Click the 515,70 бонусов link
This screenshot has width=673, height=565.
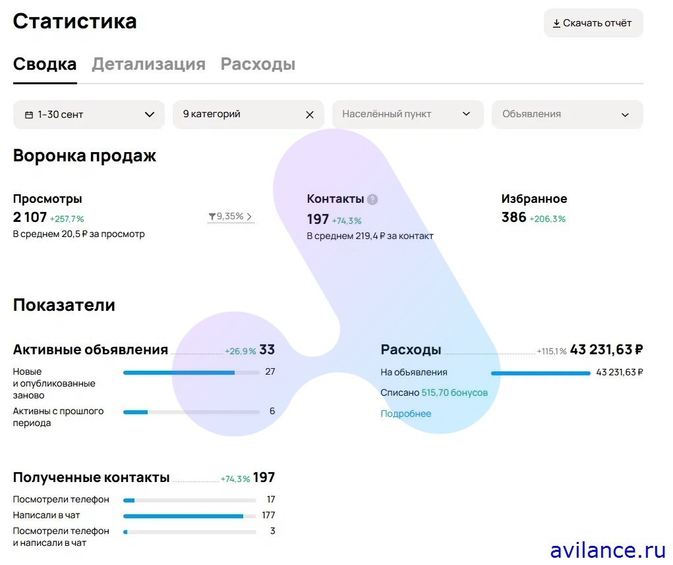(455, 392)
